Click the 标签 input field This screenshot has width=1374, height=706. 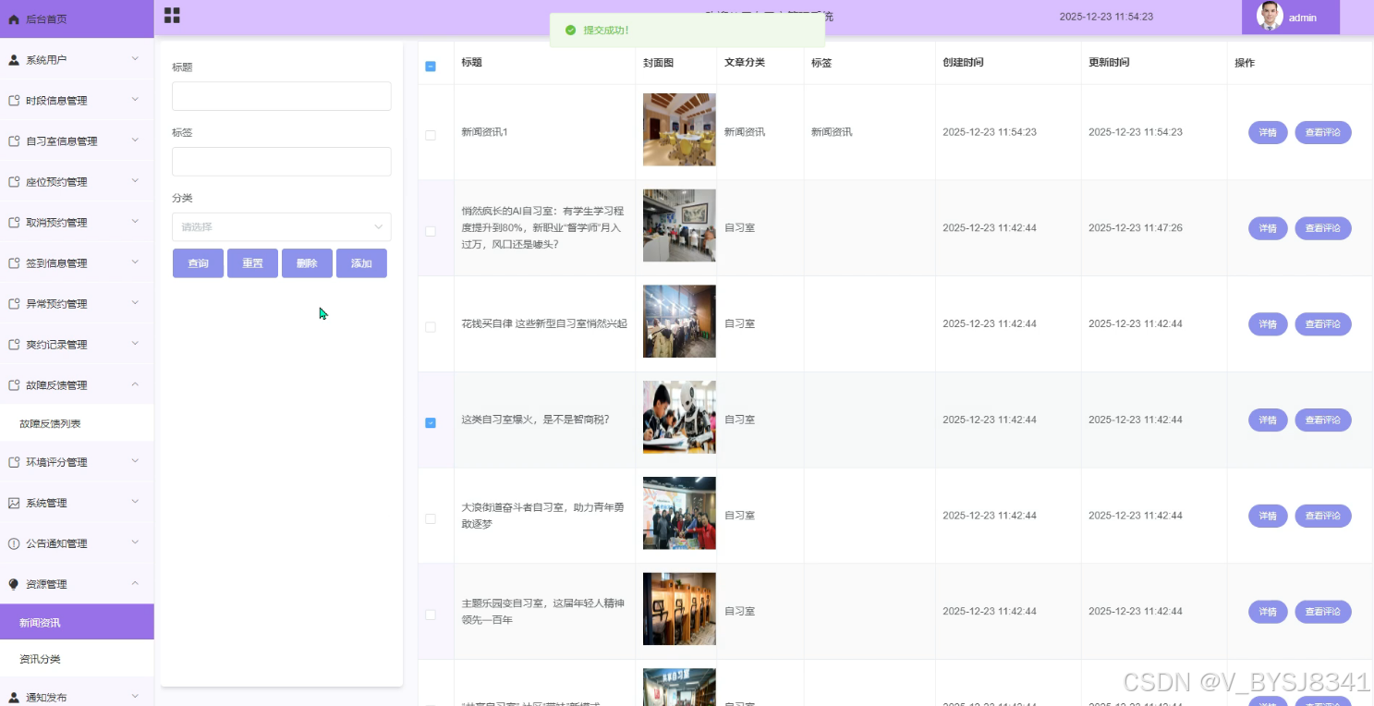(x=282, y=162)
